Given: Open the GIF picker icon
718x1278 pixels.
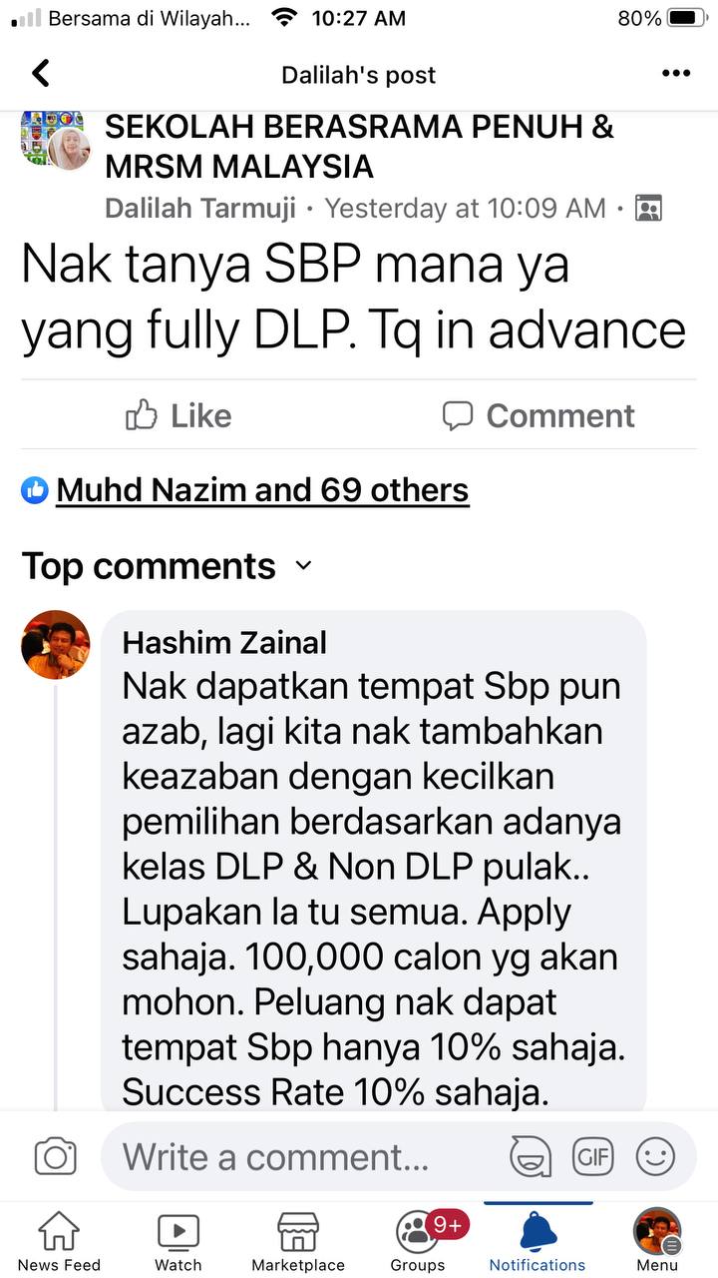Looking at the screenshot, I should coord(592,1156).
